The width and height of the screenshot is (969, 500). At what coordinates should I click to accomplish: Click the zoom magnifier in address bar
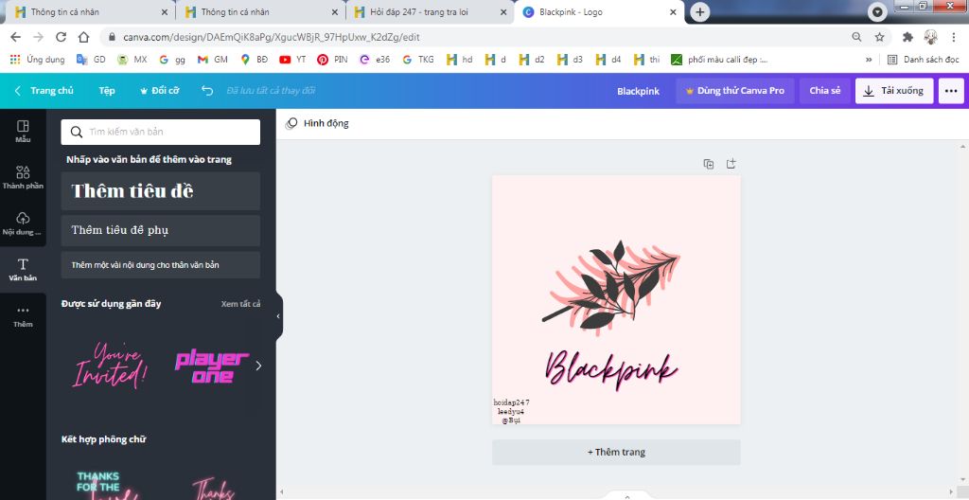[856, 37]
